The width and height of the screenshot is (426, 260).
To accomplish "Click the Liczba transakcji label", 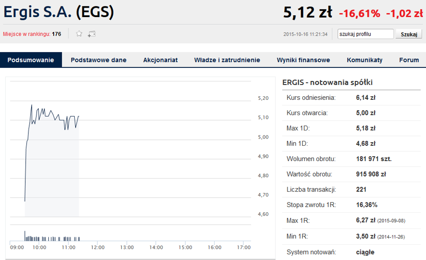I will [x=311, y=189].
